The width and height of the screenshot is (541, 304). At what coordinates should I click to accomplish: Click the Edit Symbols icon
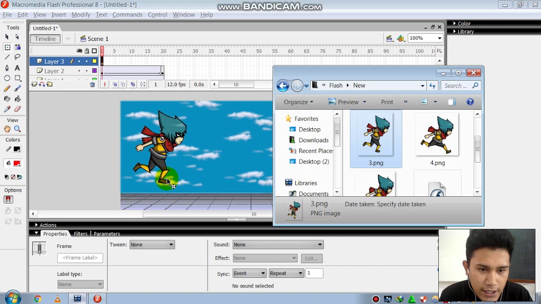click(400, 38)
